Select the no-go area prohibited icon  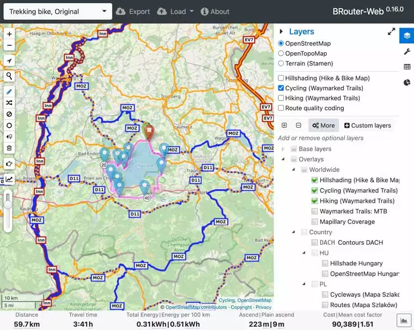(x=9, y=114)
